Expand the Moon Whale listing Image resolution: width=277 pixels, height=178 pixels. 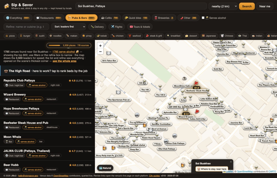47,139
